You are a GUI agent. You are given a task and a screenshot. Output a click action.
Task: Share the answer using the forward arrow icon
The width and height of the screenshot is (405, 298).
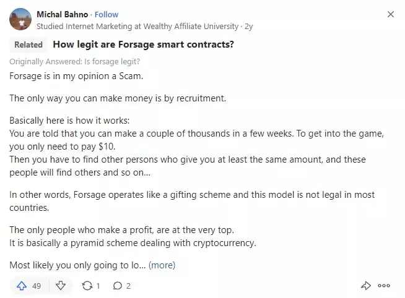pyautogui.click(x=366, y=286)
